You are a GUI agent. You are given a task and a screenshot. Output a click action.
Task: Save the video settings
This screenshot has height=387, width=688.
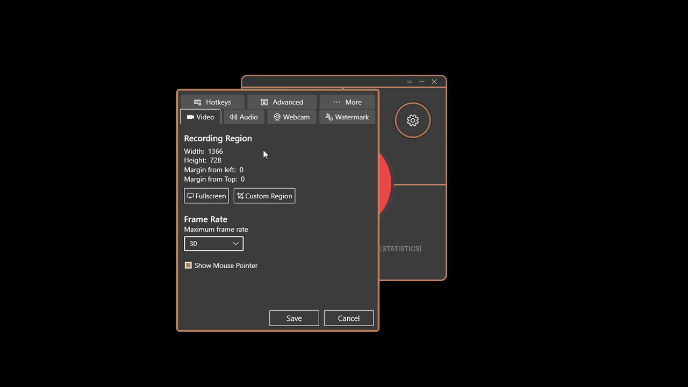pyautogui.click(x=294, y=318)
